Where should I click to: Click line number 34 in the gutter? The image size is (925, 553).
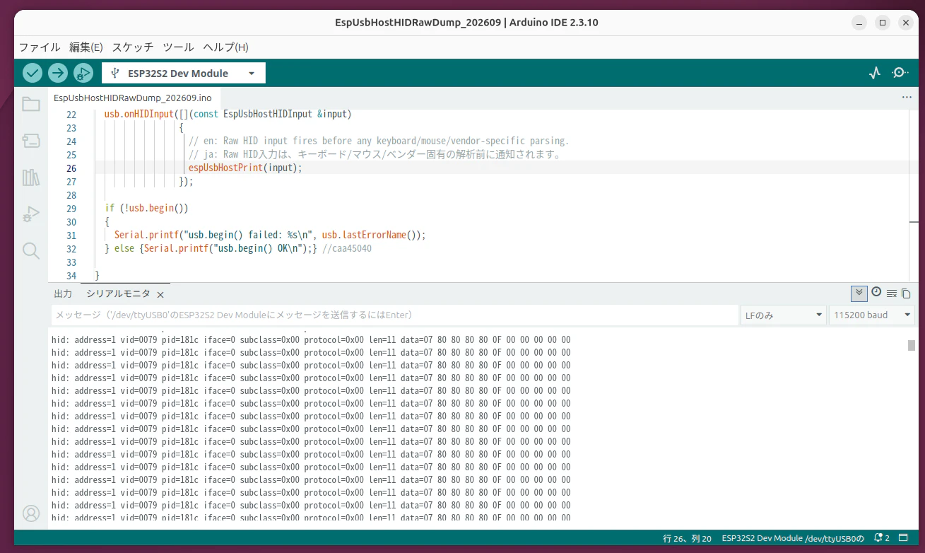point(70,276)
